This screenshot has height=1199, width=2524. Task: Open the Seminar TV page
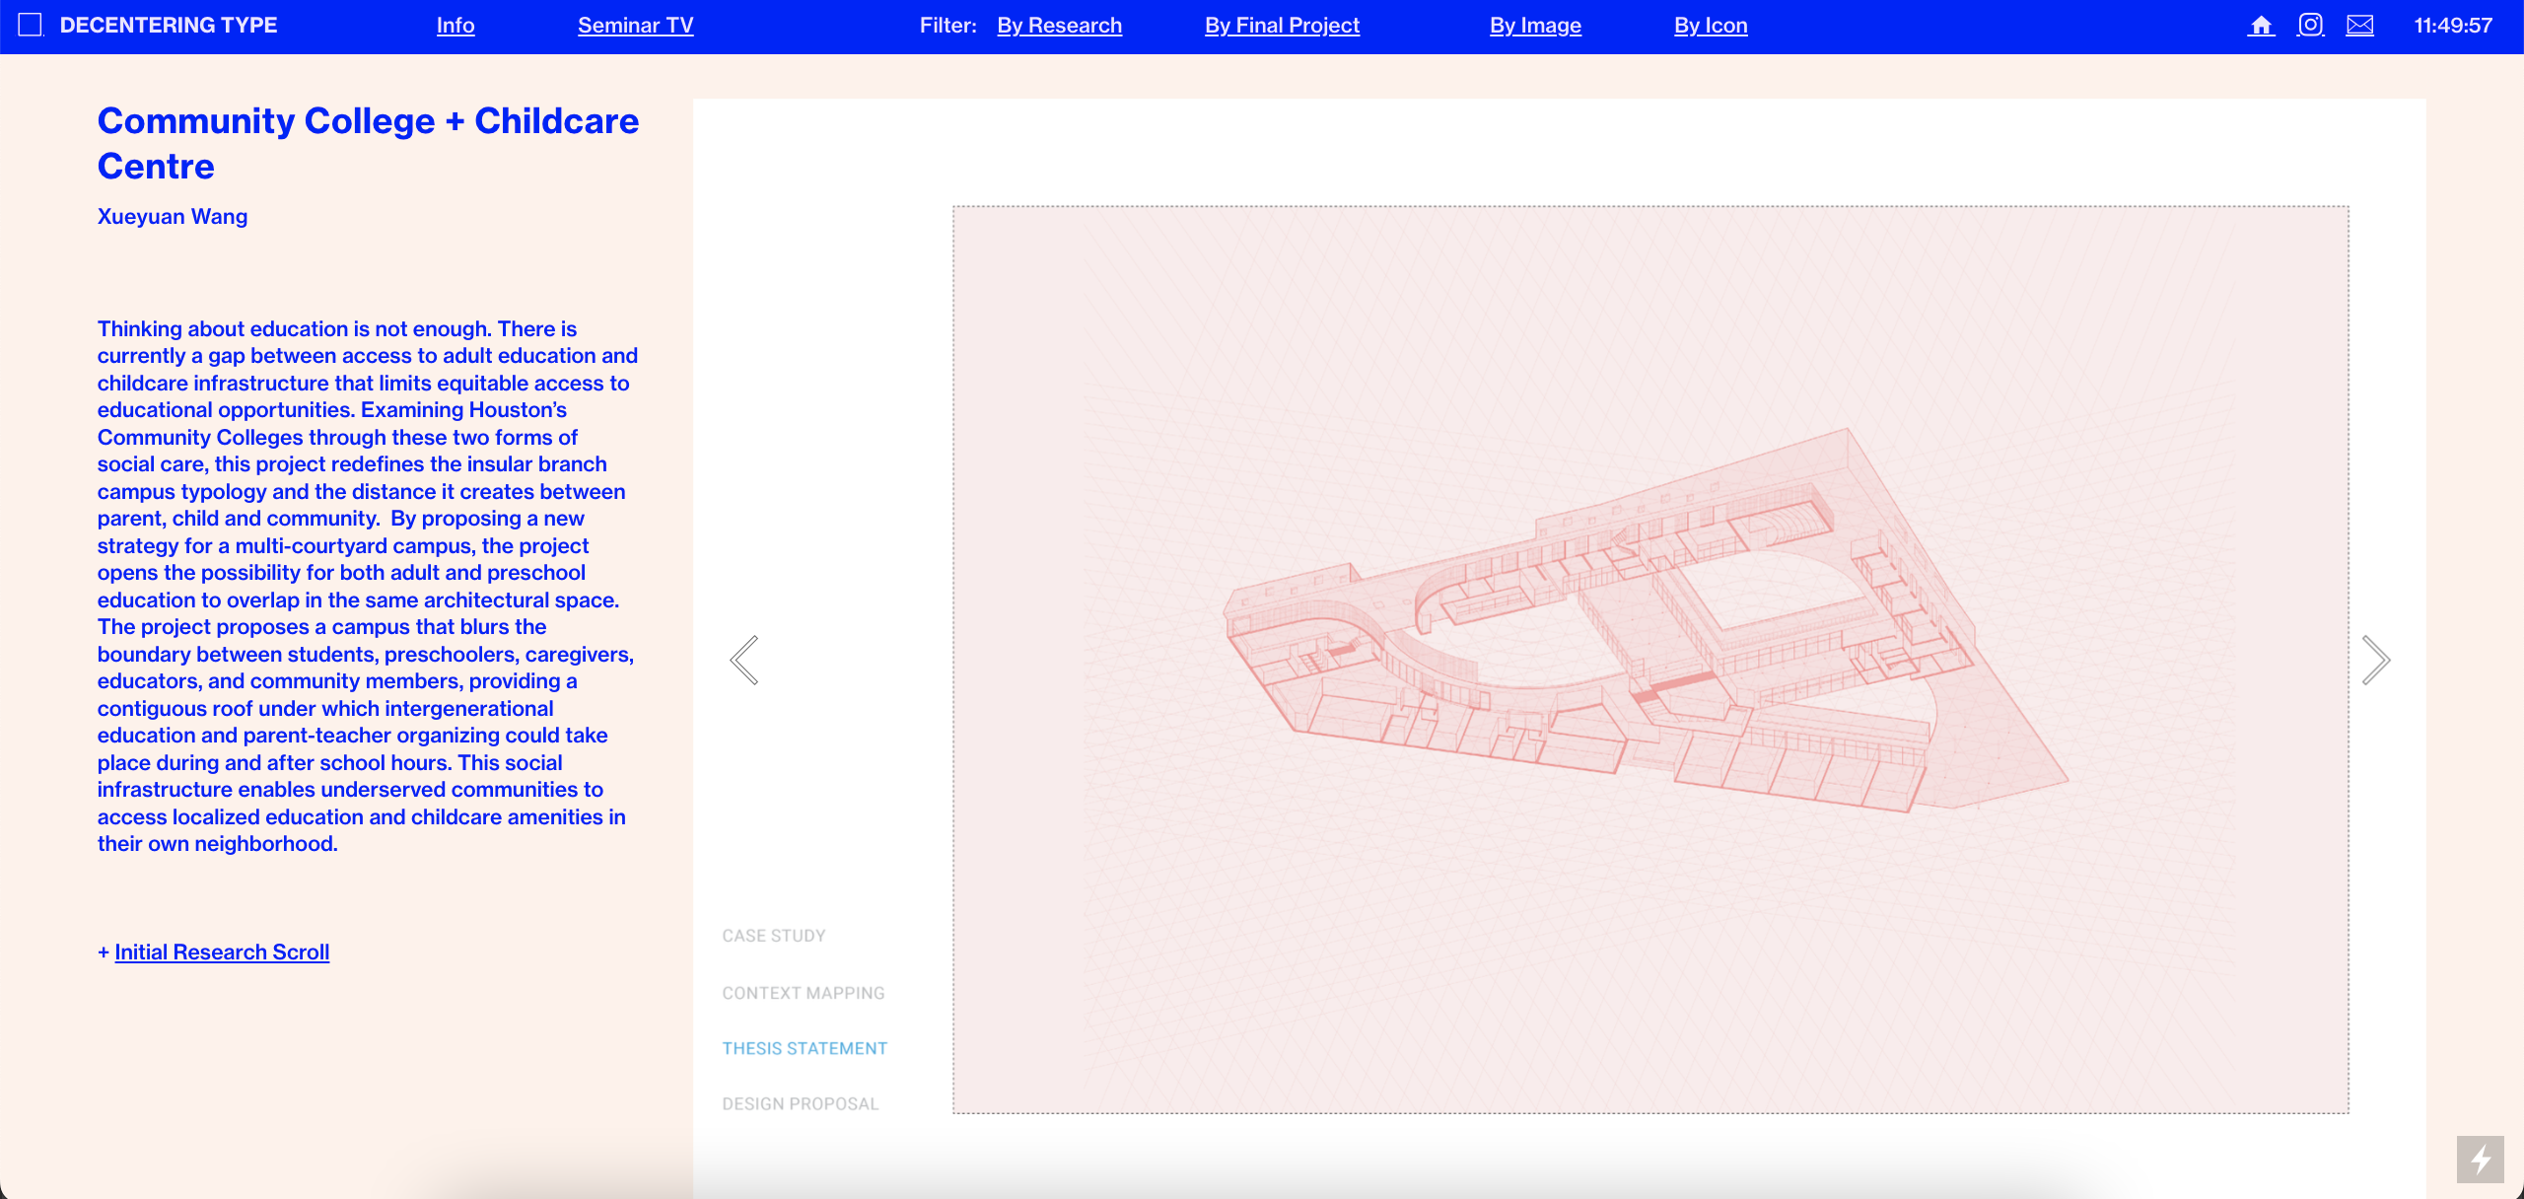click(x=636, y=26)
